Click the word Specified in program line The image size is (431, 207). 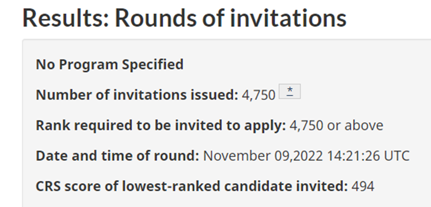[153, 65]
